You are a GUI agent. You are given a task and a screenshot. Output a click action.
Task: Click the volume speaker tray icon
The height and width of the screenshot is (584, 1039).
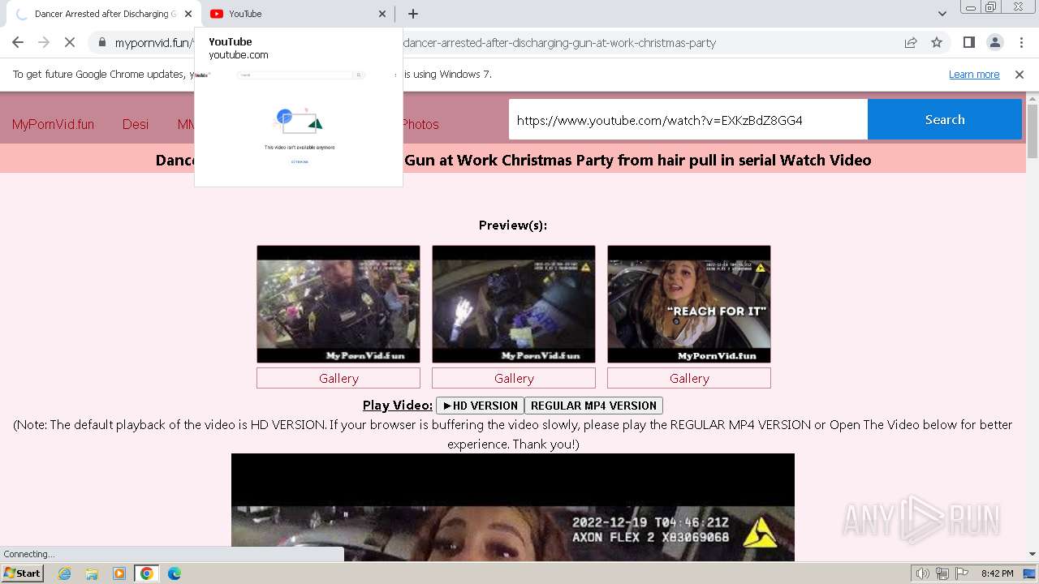pyautogui.click(x=922, y=573)
